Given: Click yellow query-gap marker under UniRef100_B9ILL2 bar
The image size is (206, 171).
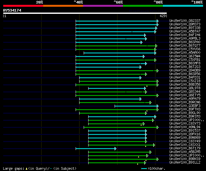Looking at the screenshot, I should point(137,164).
